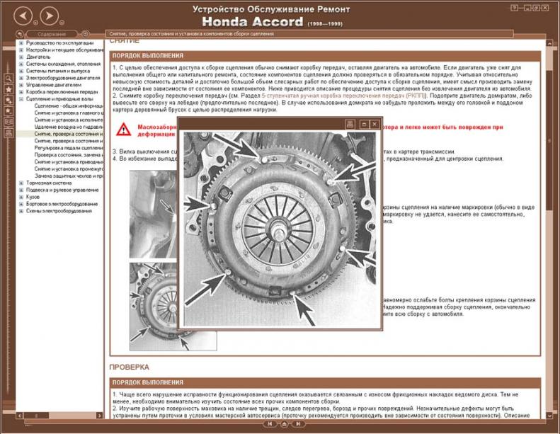Expand Системы охлаждения, отопления node
Screen dimensions: 560x434
click(21, 64)
